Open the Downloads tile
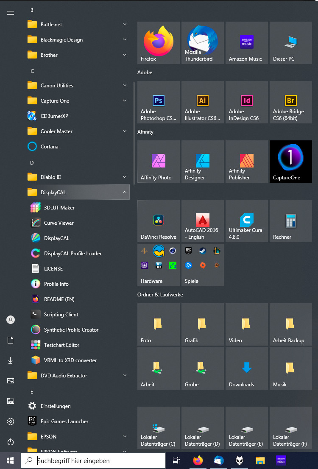318x469 pixels. (246, 368)
